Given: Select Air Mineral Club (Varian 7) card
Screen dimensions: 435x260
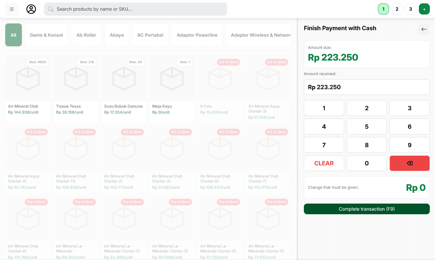Looking at the screenshot, I should pos(268,159).
